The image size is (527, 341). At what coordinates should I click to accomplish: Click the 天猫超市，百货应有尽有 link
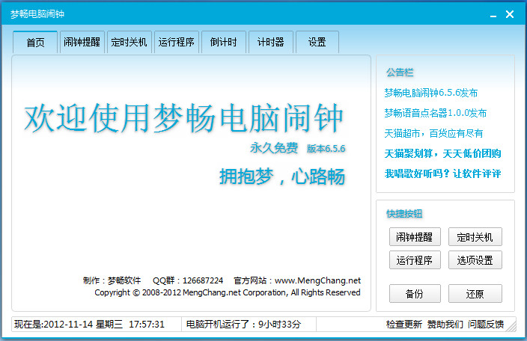[x=433, y=134]
